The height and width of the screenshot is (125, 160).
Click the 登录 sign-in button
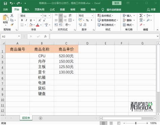tap(117, 3)
